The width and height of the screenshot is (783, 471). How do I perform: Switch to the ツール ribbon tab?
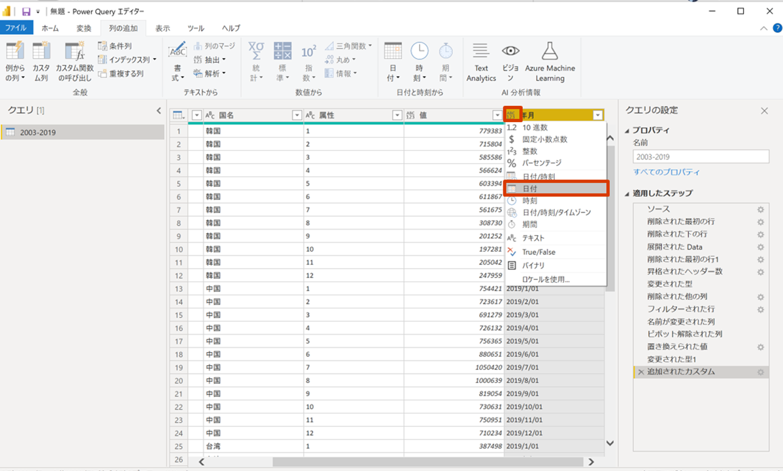pos(196,29)
